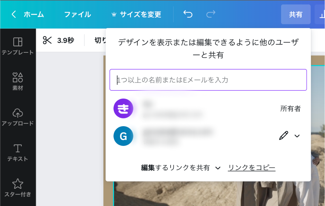Open the スター付き starred panel
The width and height of the screenshot is (325, 206).
pyautogui.click(x=17, y=188)
